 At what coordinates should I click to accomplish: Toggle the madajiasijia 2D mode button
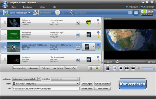[78, 35]
